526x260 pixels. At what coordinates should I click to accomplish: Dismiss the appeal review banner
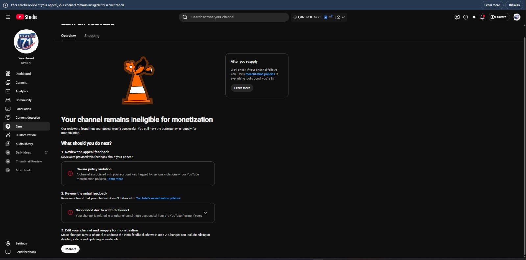click(x=514, y=5)
